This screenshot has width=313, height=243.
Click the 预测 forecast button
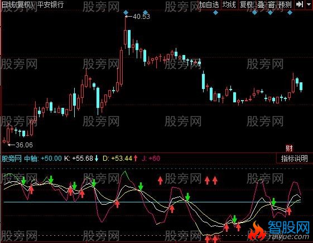tap(285, 4)
